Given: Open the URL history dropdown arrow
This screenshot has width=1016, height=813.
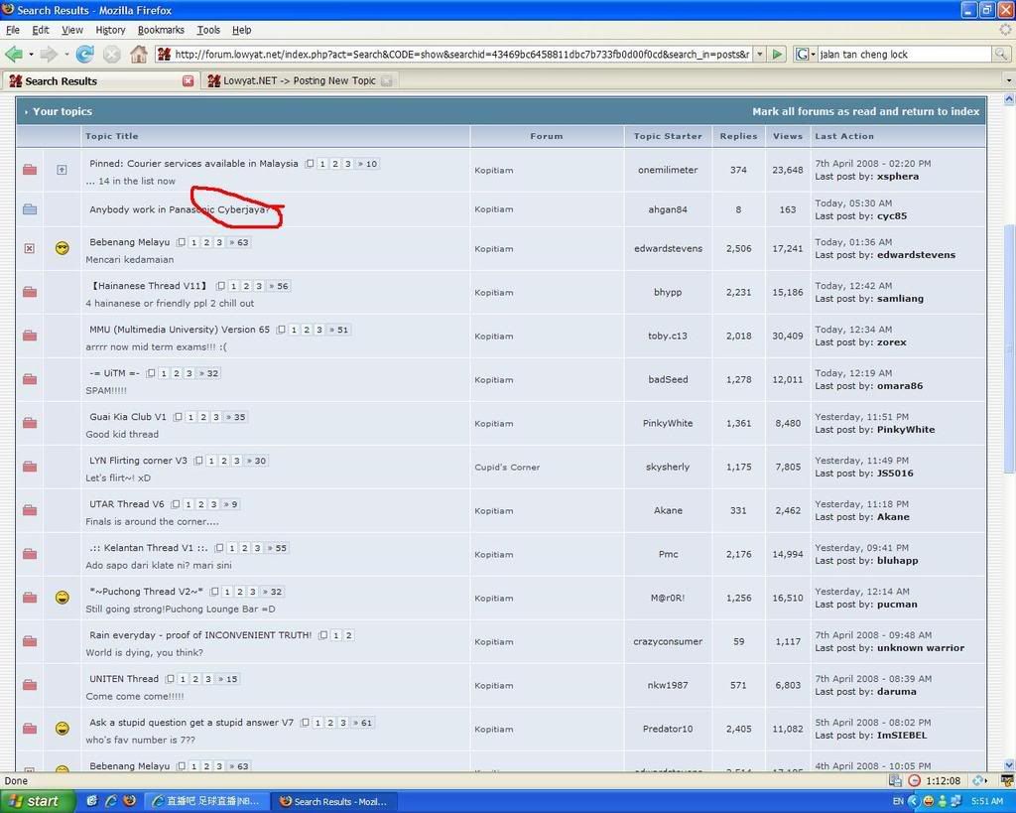Looking at the screenshot, I should coord(760,54).
